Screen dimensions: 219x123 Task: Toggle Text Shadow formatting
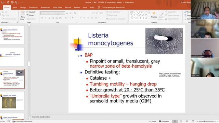[x=53, y=18]
